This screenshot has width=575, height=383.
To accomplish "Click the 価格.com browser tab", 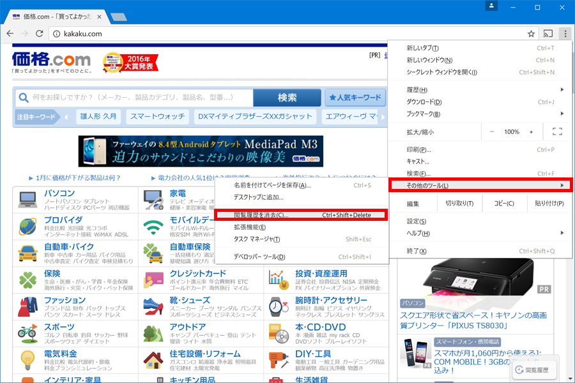I will 57,17.
